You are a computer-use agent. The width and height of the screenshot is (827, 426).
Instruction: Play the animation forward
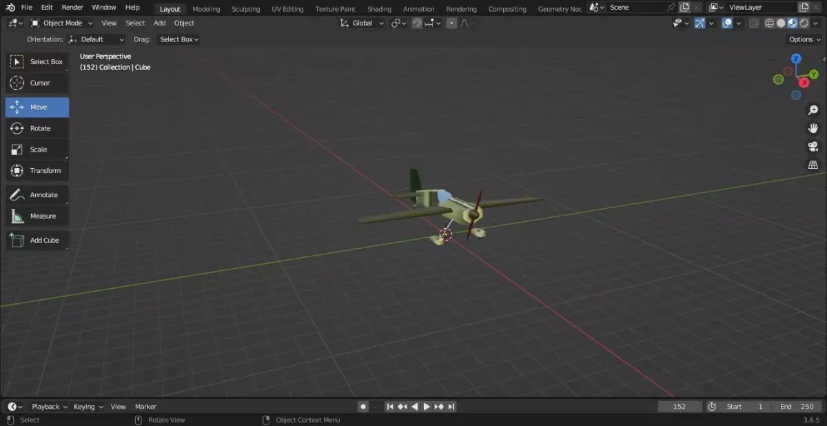pos(427,407)
